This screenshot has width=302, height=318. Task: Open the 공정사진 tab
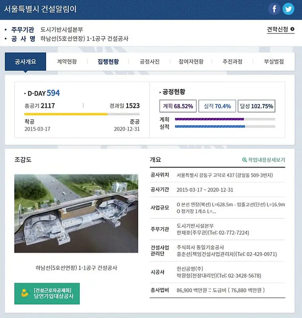149,62
